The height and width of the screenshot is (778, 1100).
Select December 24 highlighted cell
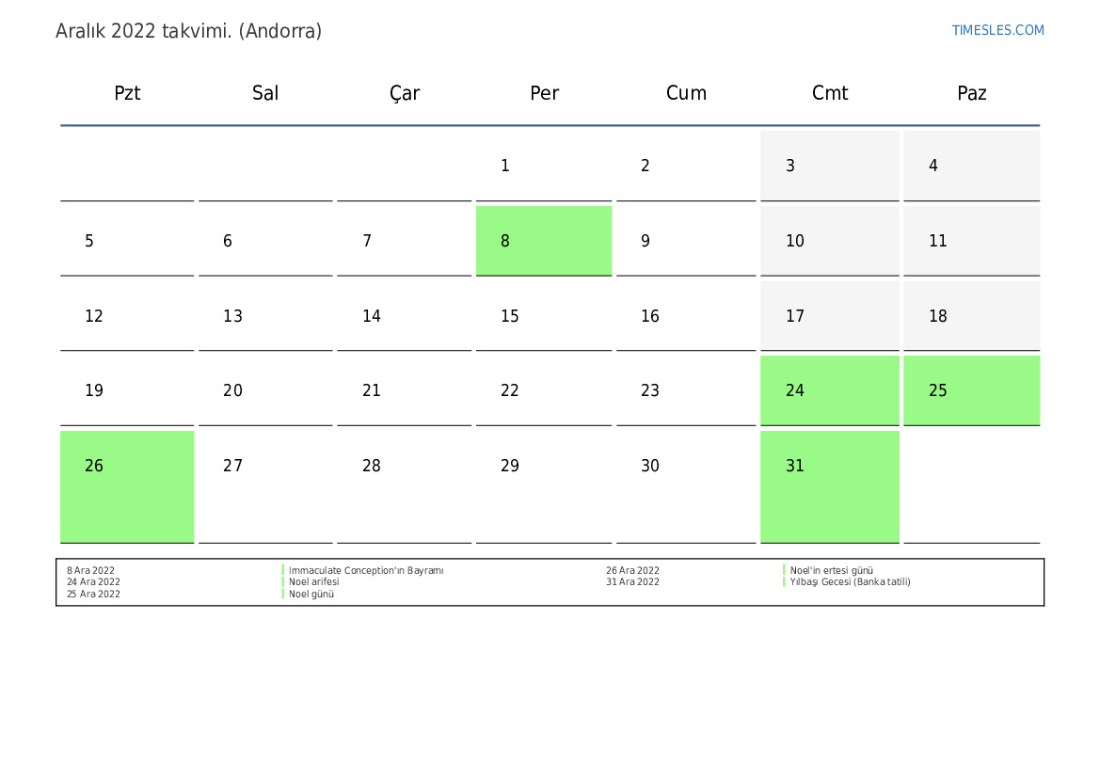[829, 390]
